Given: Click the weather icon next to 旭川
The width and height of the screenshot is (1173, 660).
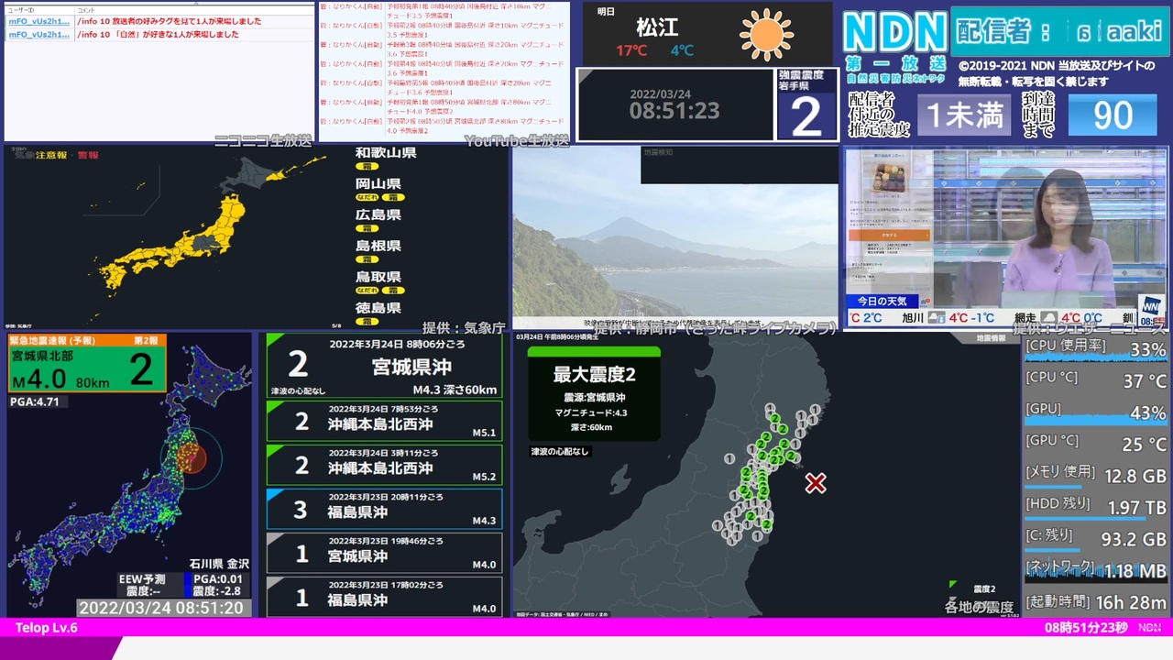Looking at the screenshot, I should coord(937,318).
